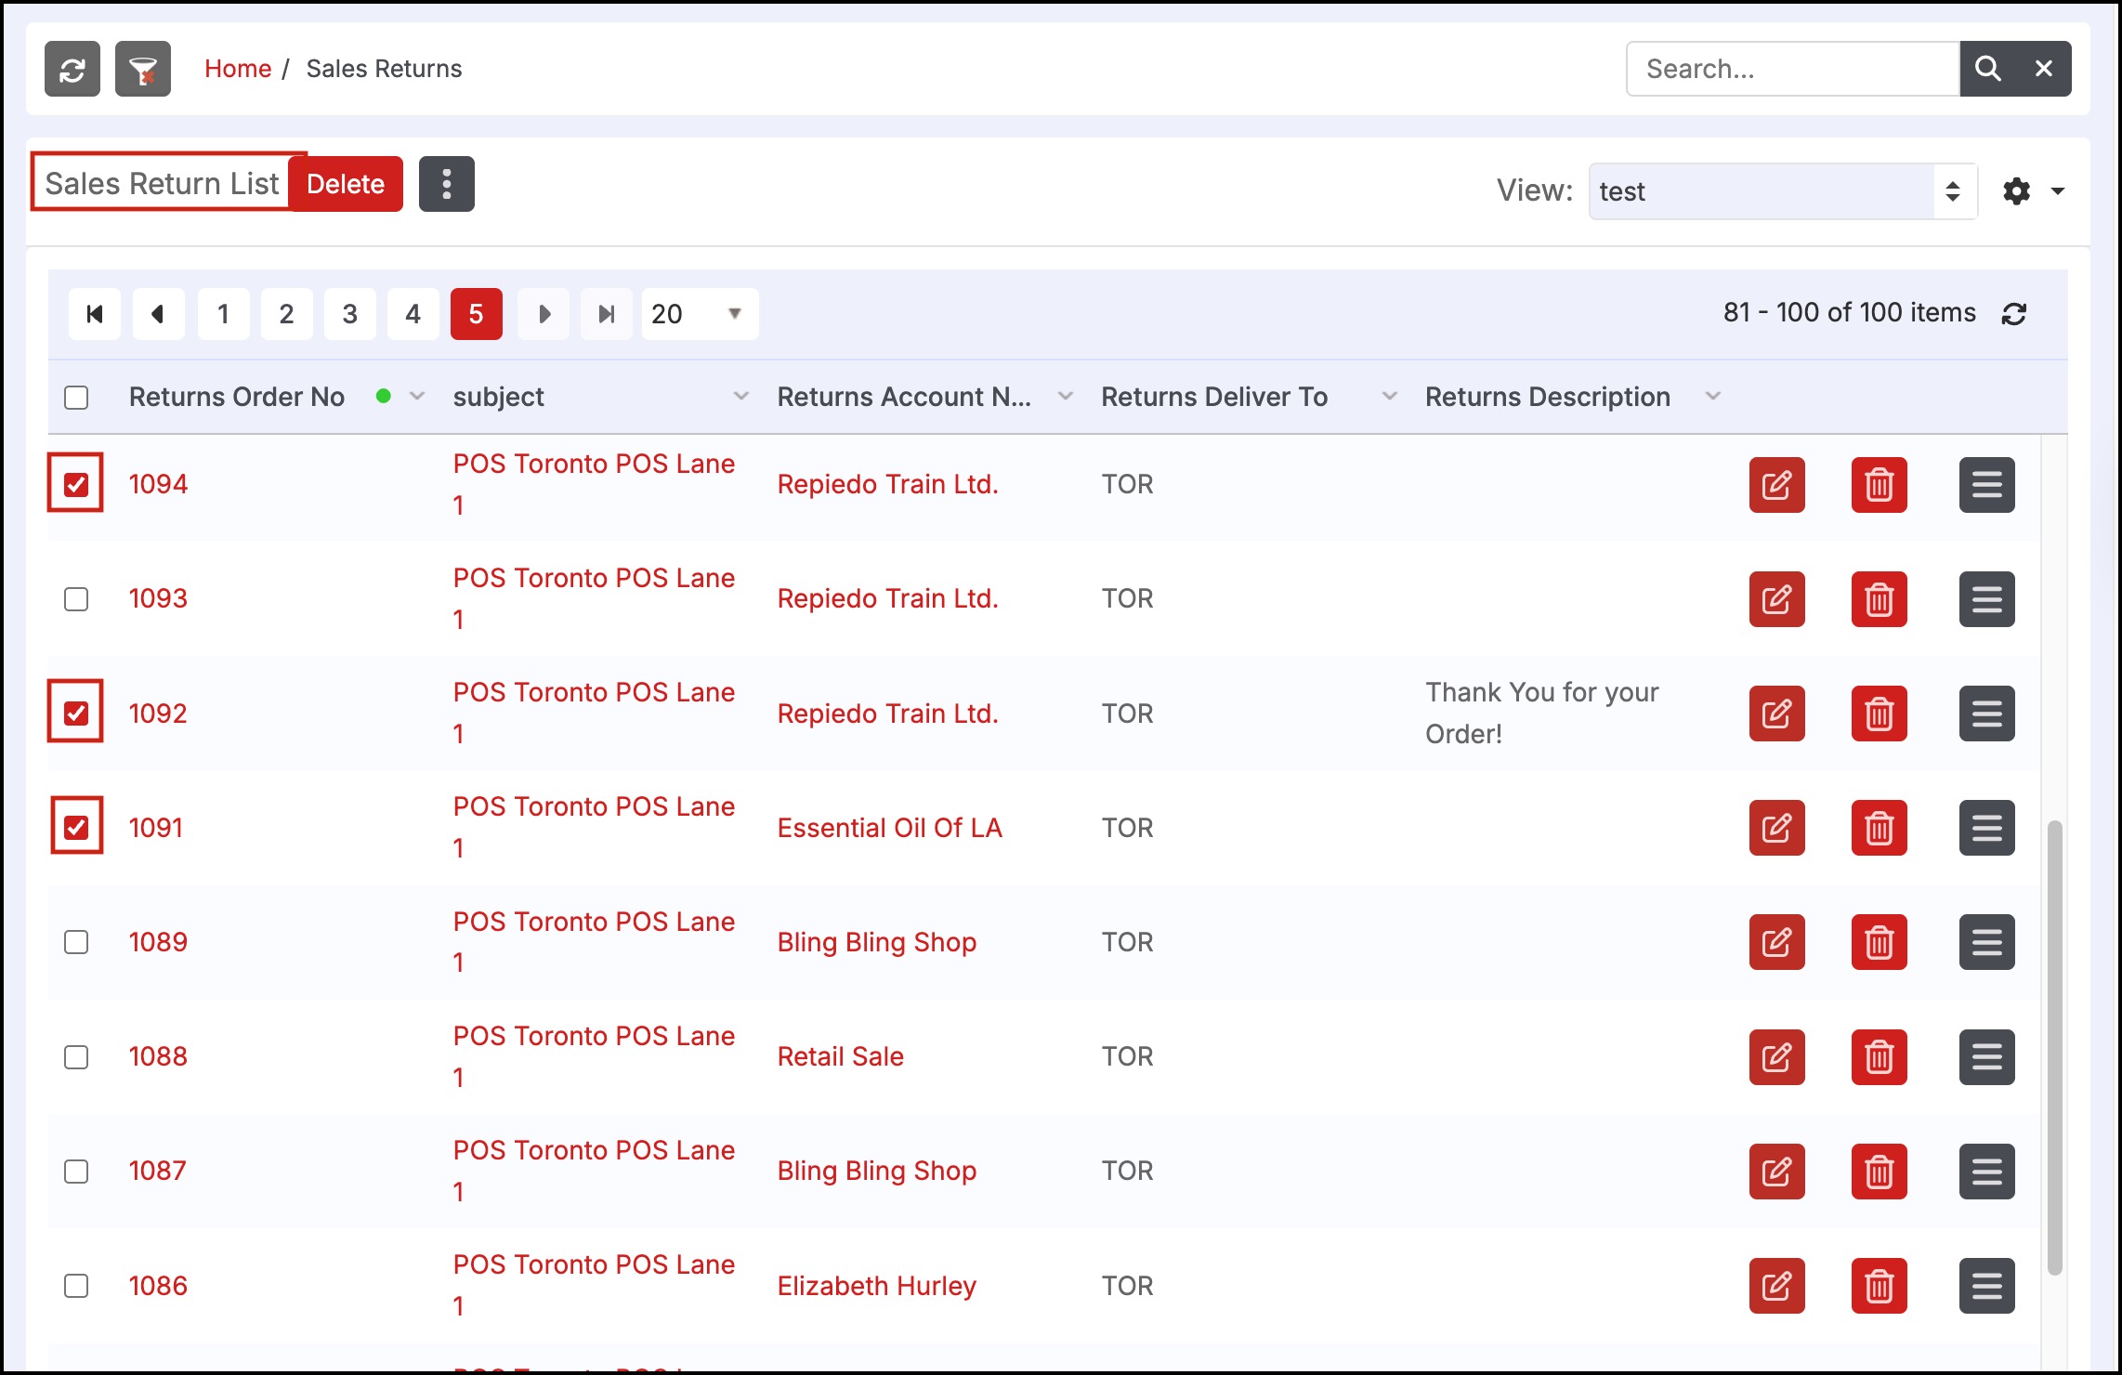Click trash delete icon for order 1092
The height and width of the screenshot is (1375, 2122).
(x=1879, y=714)
